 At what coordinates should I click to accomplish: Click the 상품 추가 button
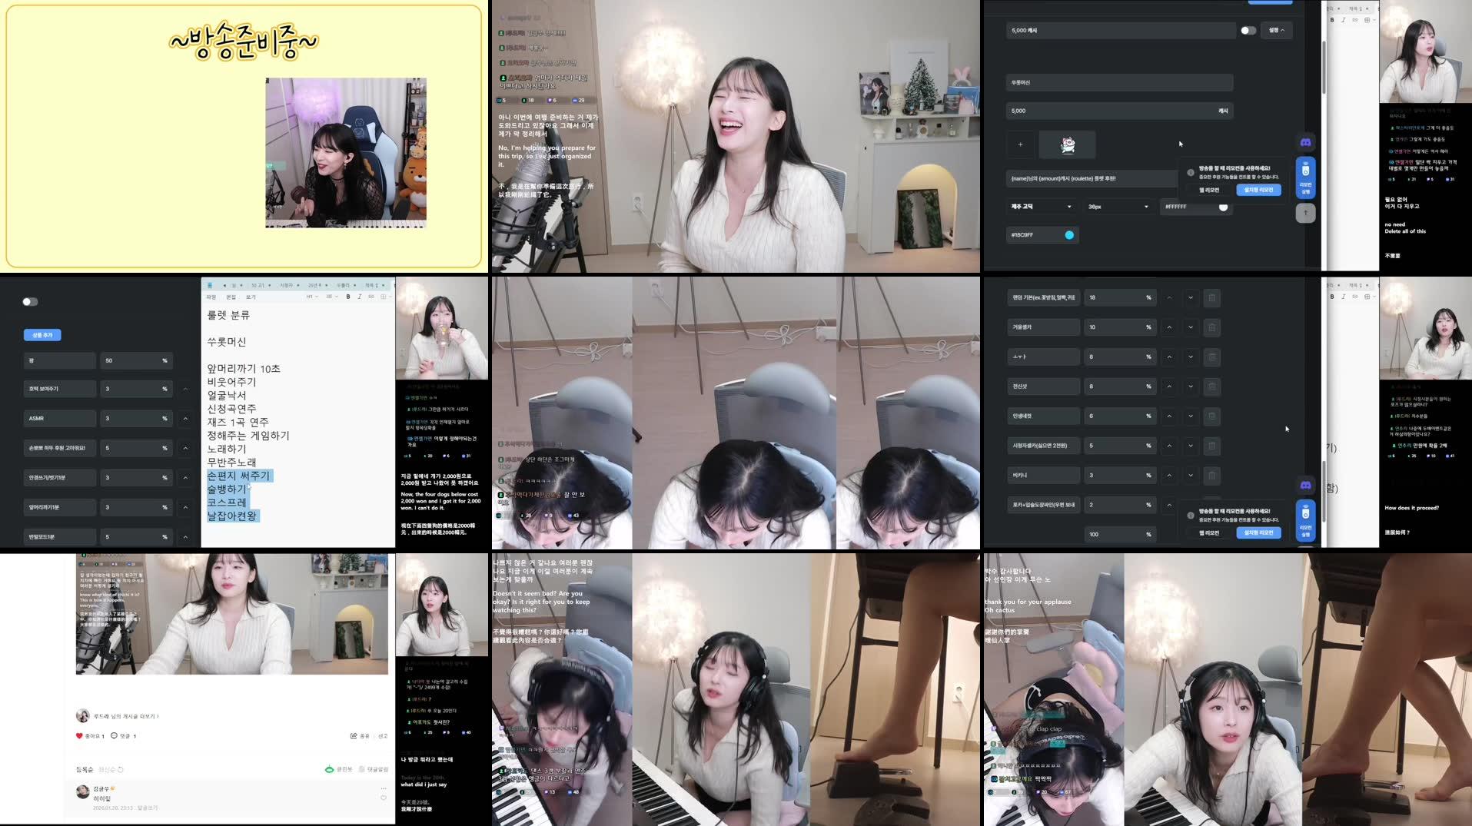[42, 335]
